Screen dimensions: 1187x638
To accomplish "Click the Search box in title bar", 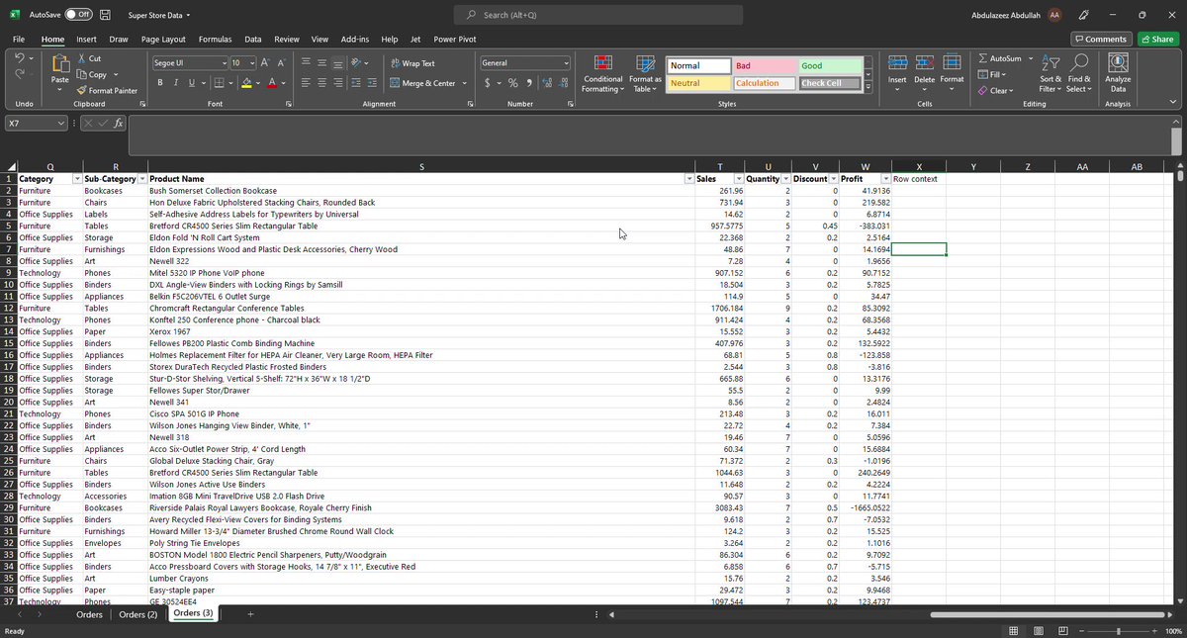I will click(598, 15).
